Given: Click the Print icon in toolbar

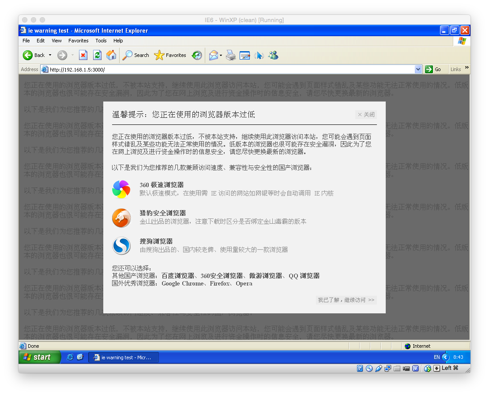Looking at the screenshot, I should point(231,55).
